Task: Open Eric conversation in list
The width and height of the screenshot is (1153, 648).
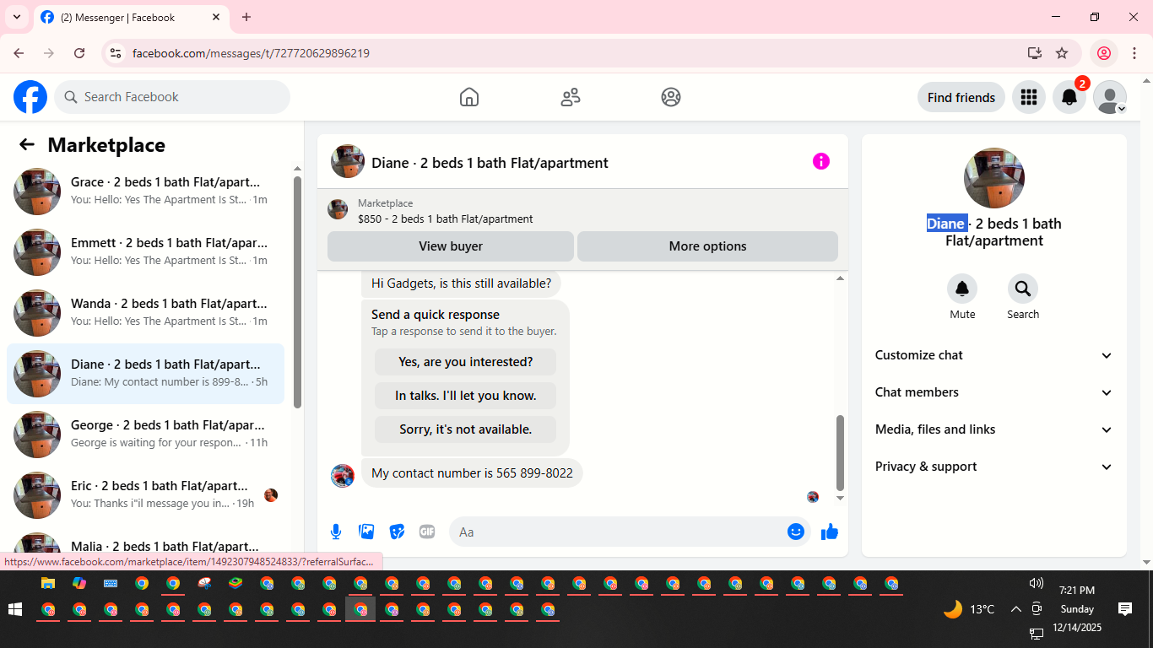Action: 145,495
